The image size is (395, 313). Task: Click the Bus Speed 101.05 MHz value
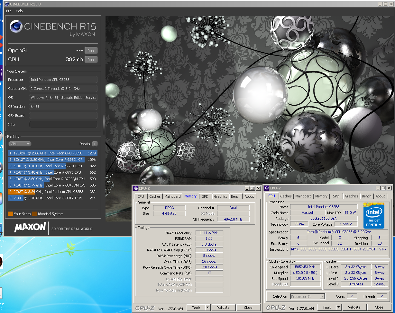[x=305, y=278]
